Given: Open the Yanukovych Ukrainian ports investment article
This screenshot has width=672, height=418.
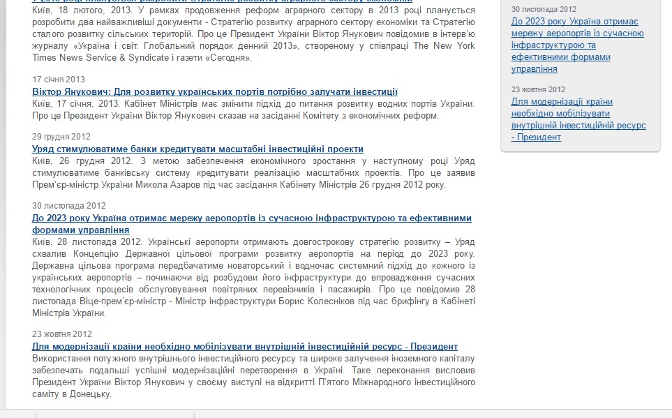Looking at the screenshot, I should 215,91.
